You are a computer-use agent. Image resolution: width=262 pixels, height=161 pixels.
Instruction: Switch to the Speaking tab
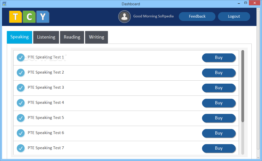[20, 37]
